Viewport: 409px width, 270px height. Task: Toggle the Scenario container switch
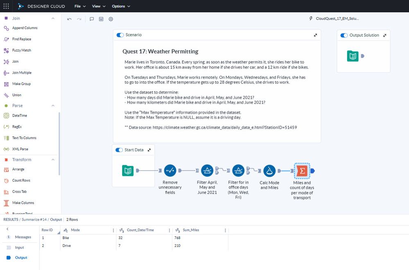pyautogui.click(x=120, y=35)
